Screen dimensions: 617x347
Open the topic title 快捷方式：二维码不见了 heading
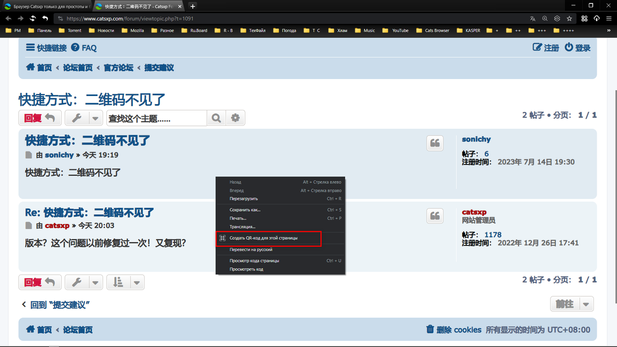[x=92, y=100]
